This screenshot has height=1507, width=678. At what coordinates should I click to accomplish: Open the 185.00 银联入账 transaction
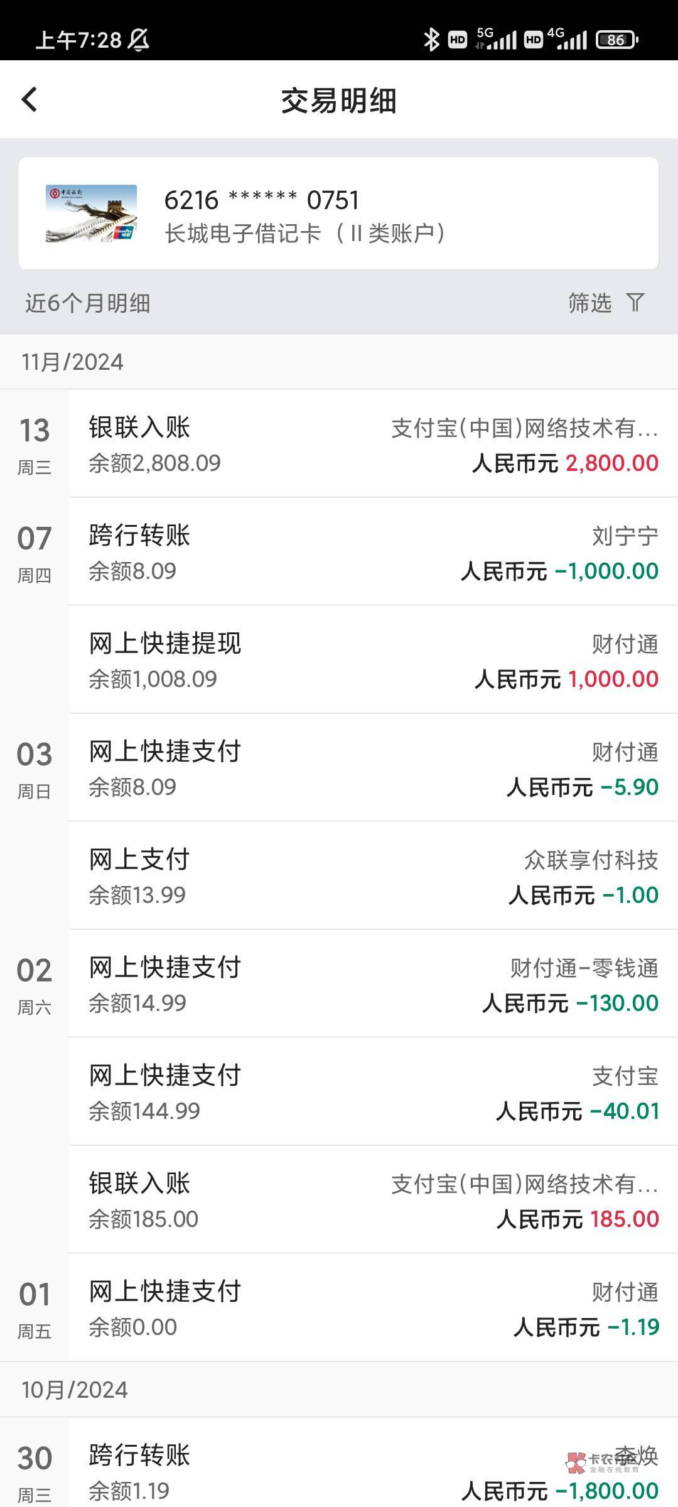373,1200
